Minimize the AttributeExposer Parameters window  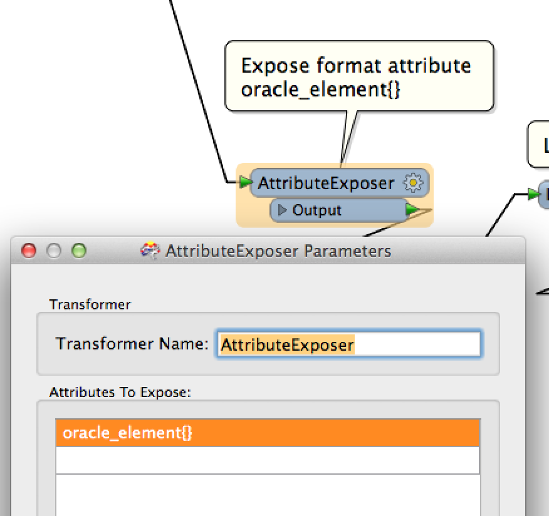(54, 250)
